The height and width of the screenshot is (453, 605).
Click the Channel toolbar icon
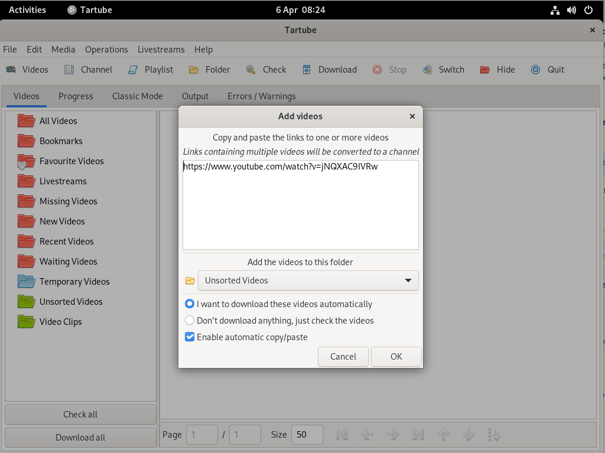click(x=69, y=70)
